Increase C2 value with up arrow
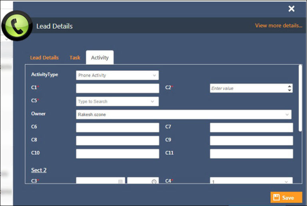The height and width of the screenshot is (206, 307). point(289,86)
